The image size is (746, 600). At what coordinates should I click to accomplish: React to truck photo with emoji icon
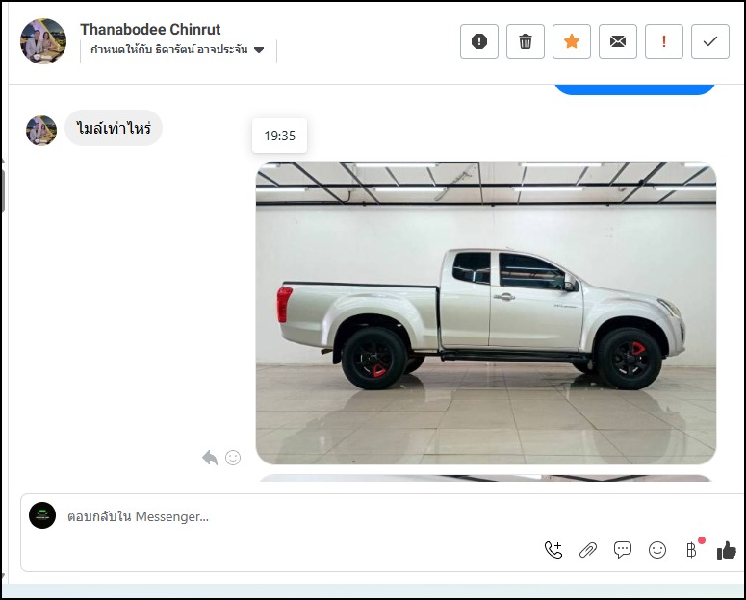233,458
